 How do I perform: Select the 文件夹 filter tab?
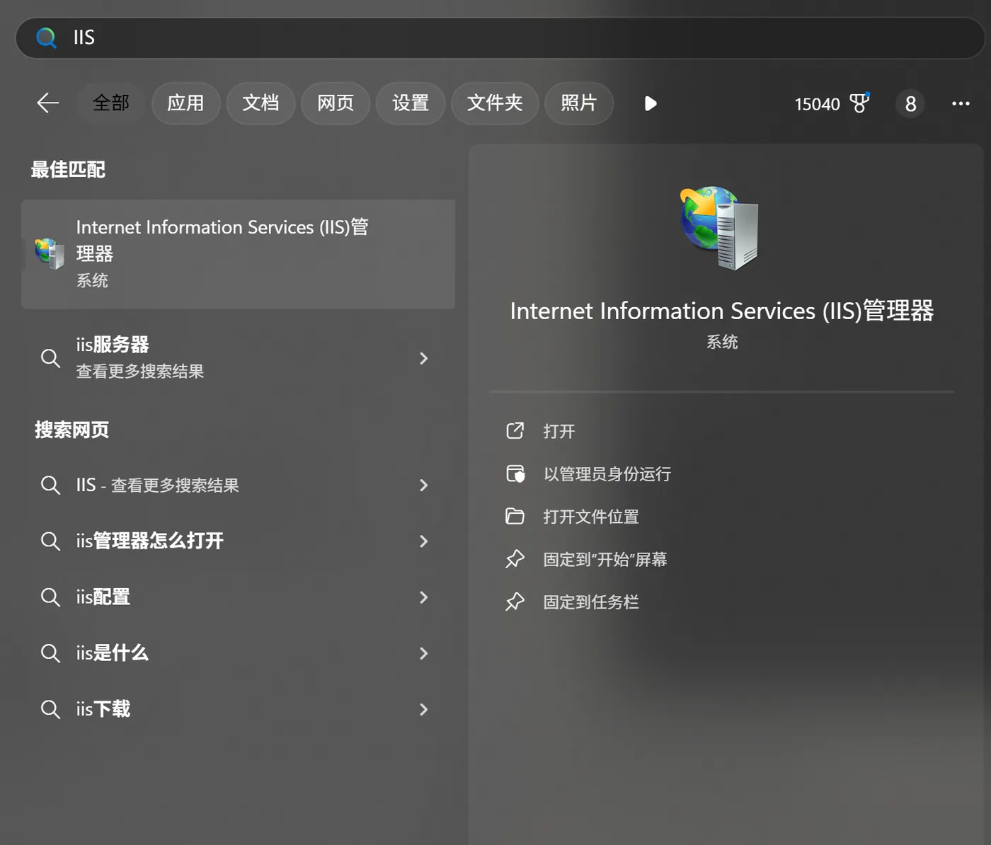(495, 103)
